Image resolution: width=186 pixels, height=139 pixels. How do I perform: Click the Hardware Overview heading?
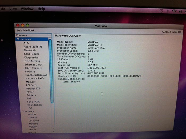coord(68,36)
